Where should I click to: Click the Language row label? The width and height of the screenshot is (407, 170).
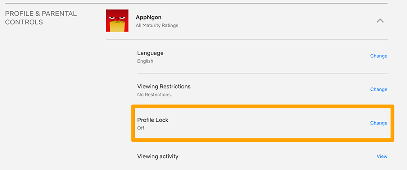pyautogui.click(x=150, y=53)
